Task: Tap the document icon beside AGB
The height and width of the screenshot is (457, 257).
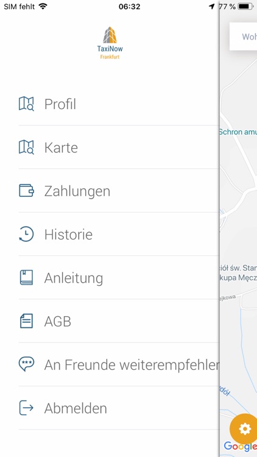Action: 26,321
